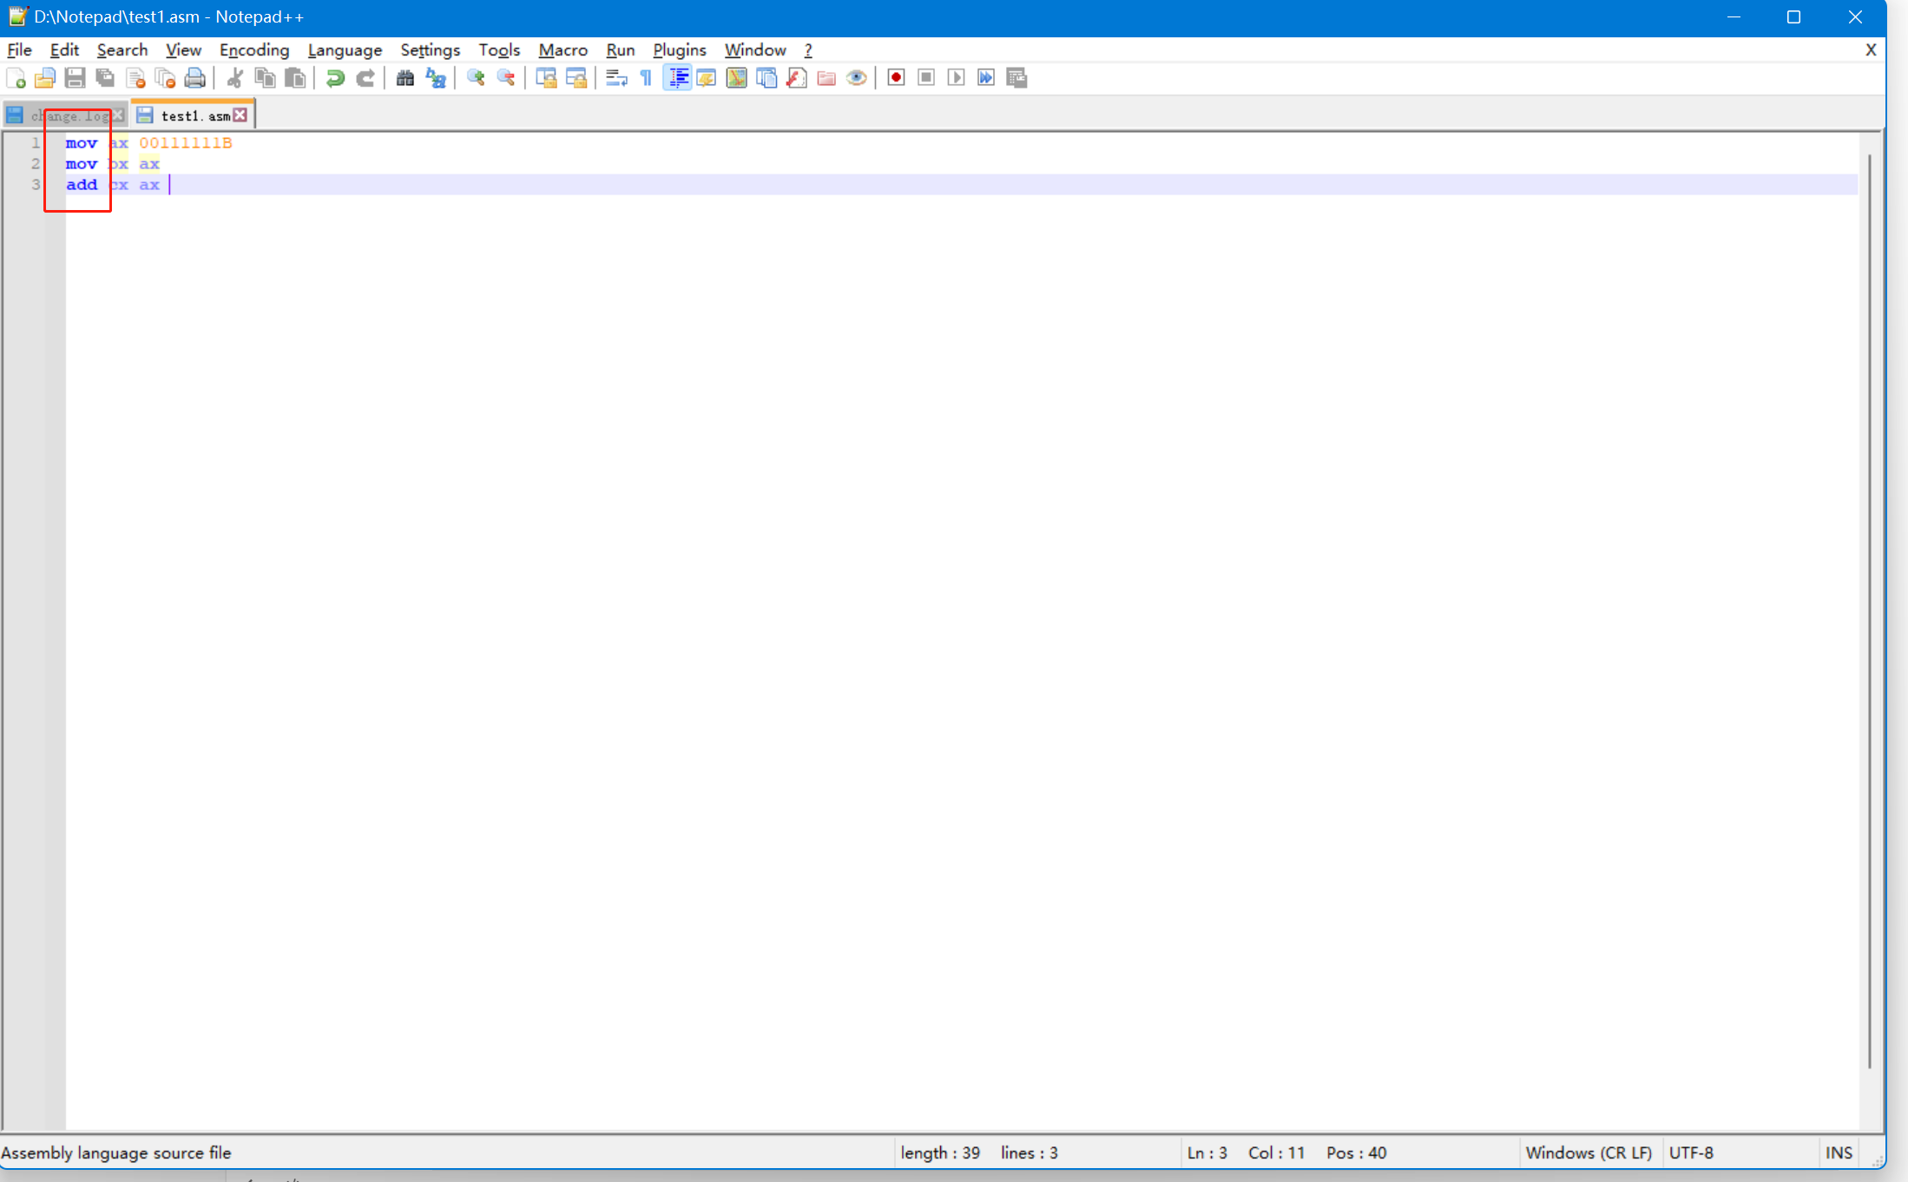This screenshot has height=1182, width=1908.
Task: Switch to the change.log tab
Action: pos(68,115)
